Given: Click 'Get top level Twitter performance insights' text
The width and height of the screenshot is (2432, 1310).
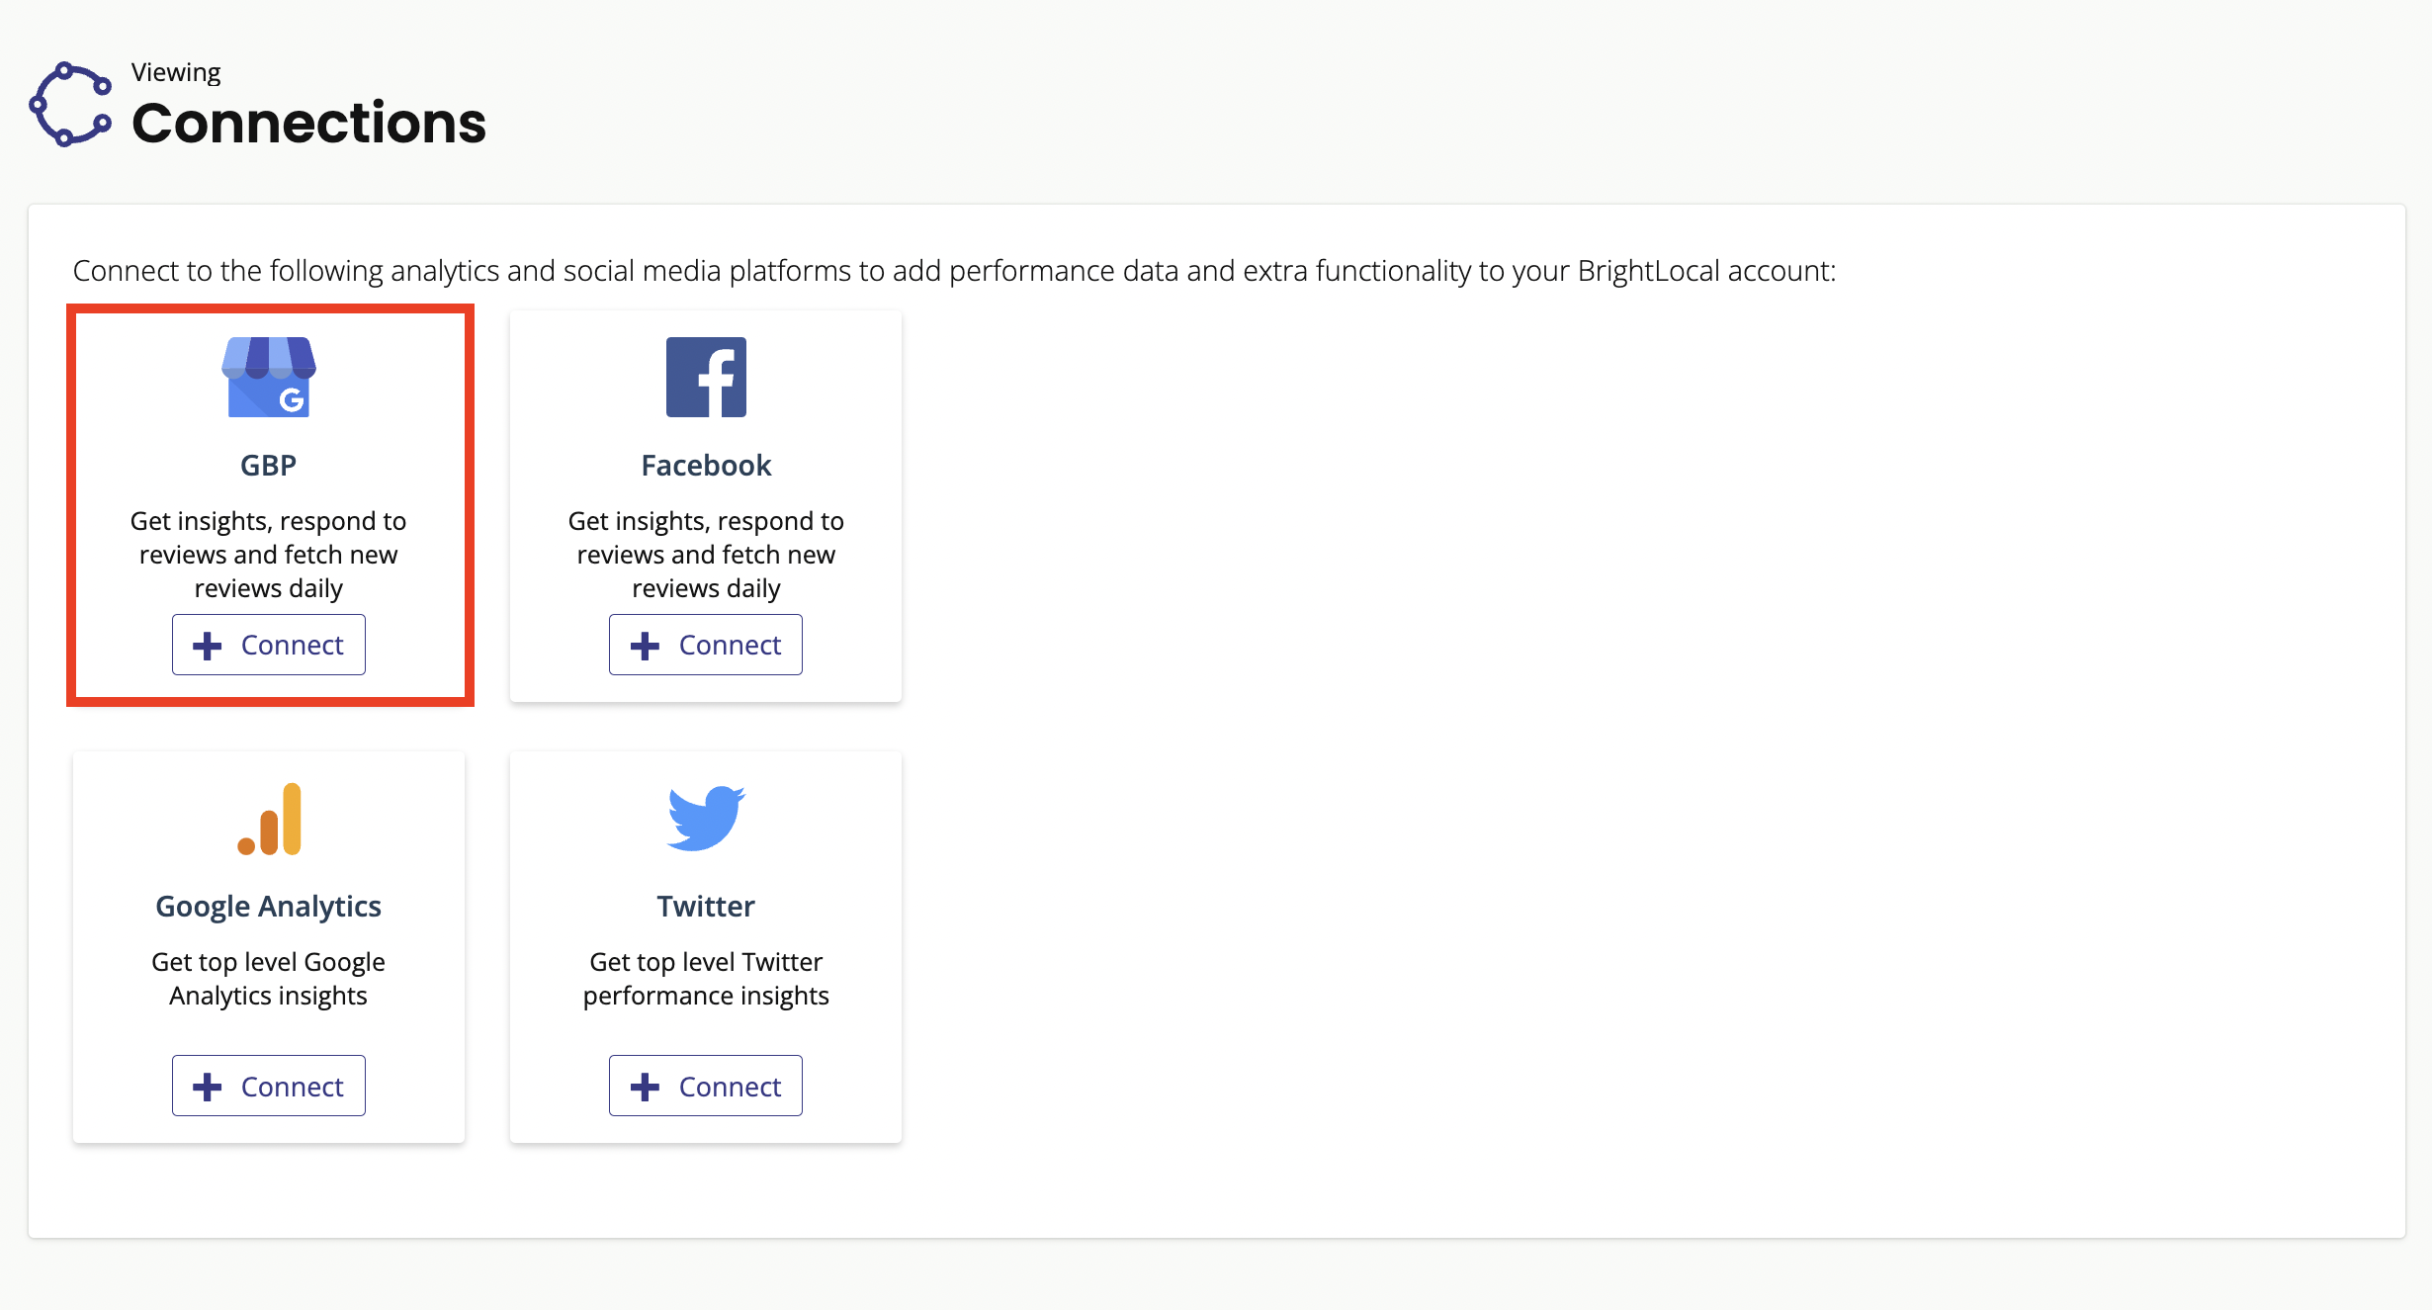Looking at the screenshot, I should [x=706, y=979].
